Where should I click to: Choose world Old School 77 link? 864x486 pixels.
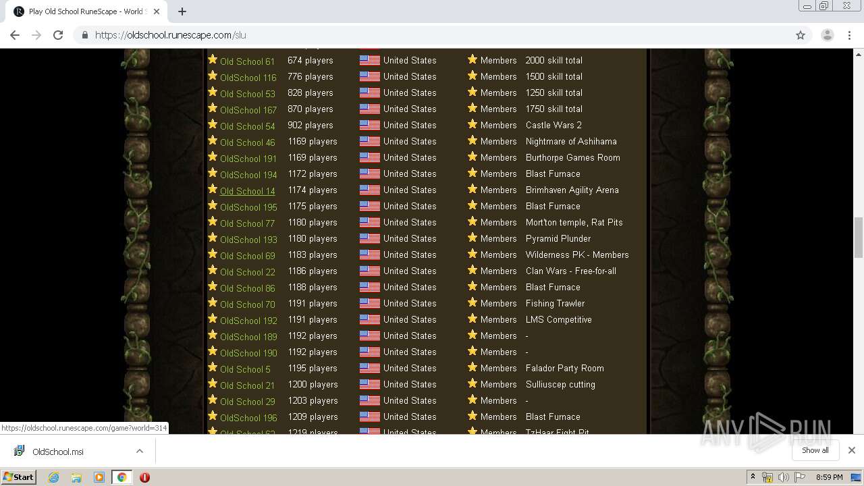[x=247, y=223]
